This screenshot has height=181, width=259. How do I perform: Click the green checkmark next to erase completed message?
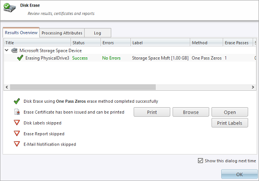pos(17,101)
